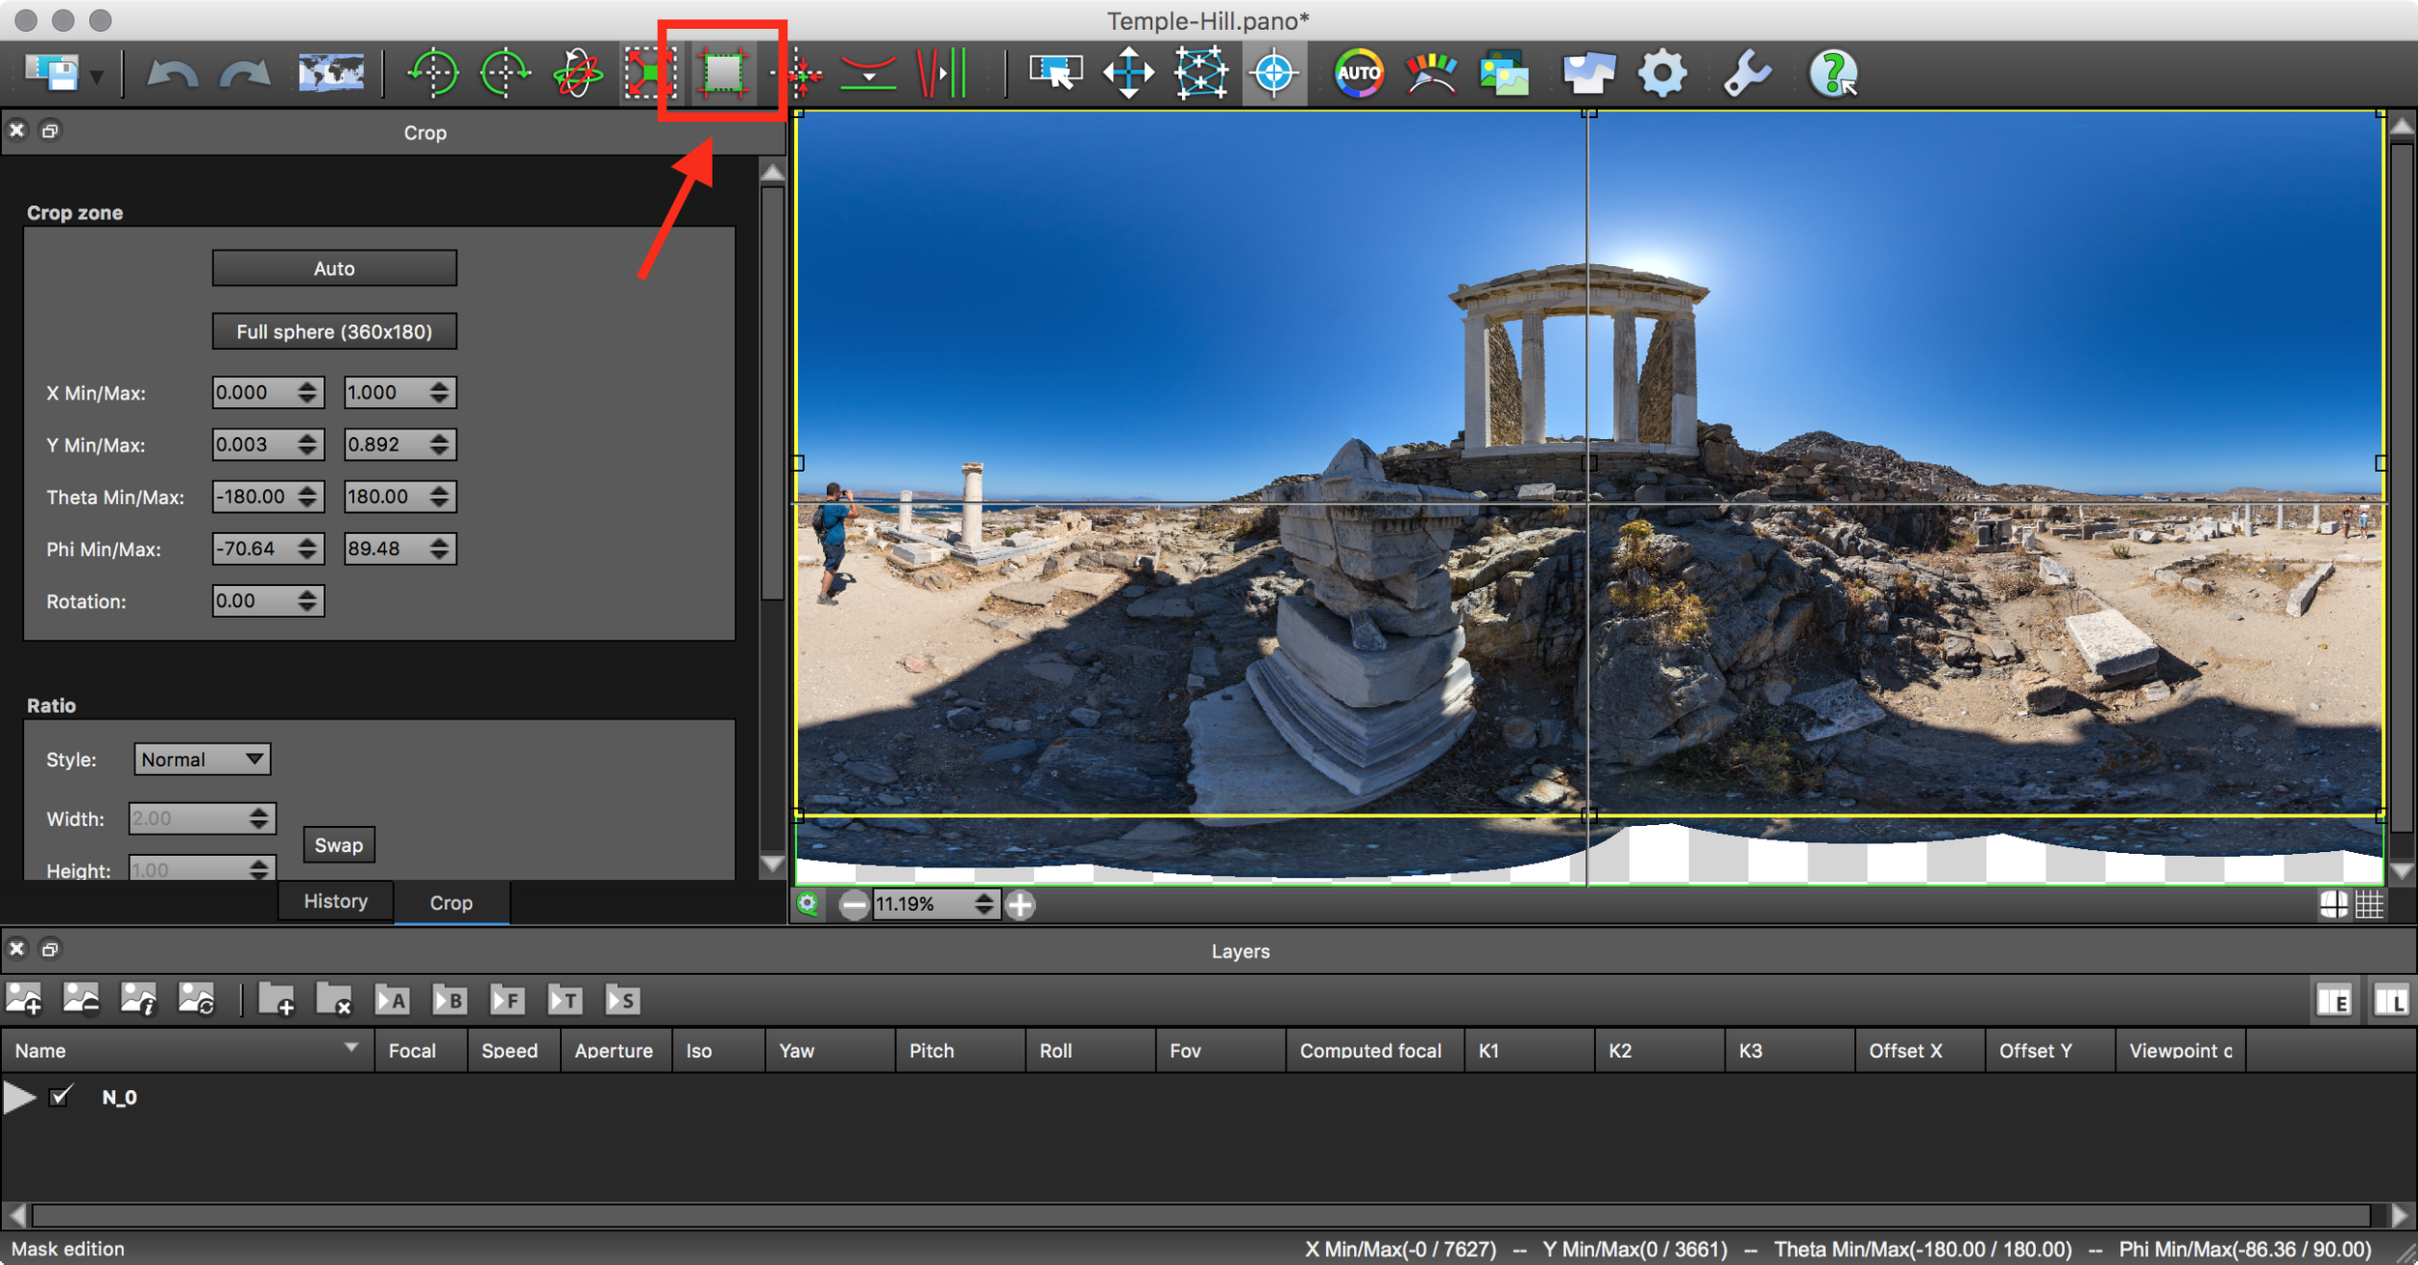Click the Y Max field showing 0.892
The image size is (2418, 1265).
387,444
